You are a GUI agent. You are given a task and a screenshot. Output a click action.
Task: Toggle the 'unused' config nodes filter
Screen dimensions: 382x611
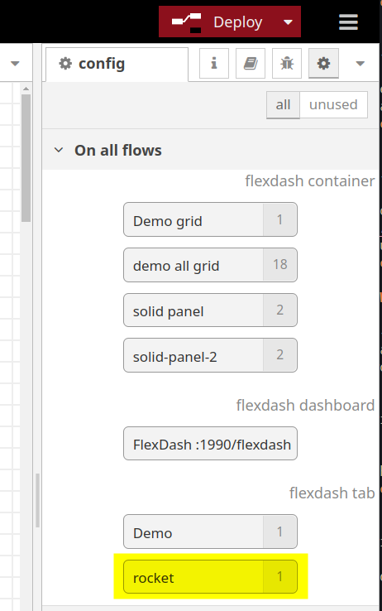coord(333,104)
